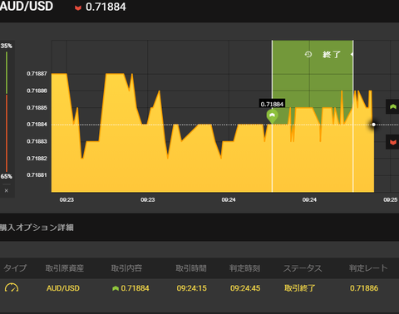399x314 pixels.
Task: Click the タイプ column header
Action: 15,268
